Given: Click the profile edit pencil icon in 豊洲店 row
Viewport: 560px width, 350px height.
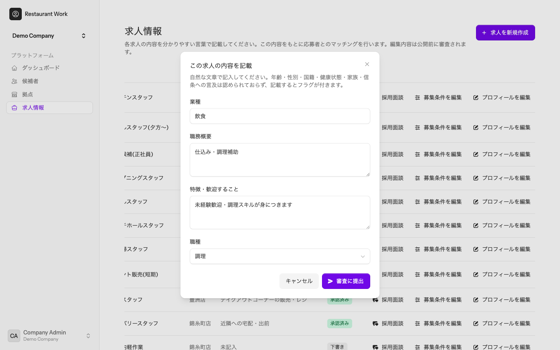Looking at the screenshot, I should tap(476, 300).
